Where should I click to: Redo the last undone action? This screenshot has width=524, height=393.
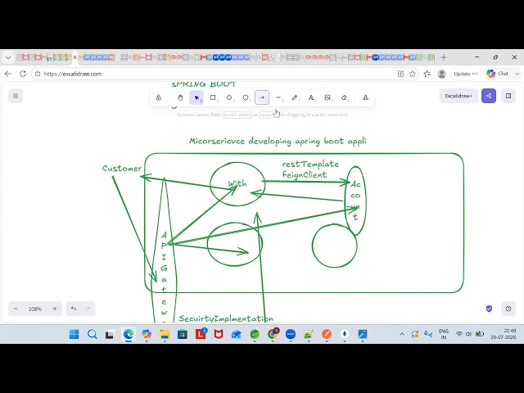coord(88,309)
